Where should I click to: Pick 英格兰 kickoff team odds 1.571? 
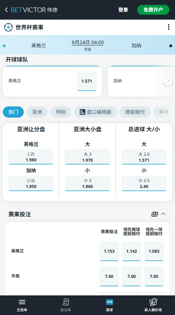(x=87, y=81)
